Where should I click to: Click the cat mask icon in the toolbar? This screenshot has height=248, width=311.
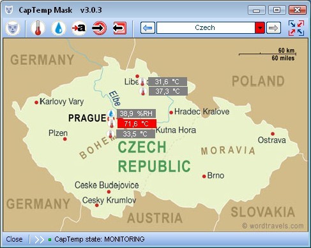[x=13, y=28]
